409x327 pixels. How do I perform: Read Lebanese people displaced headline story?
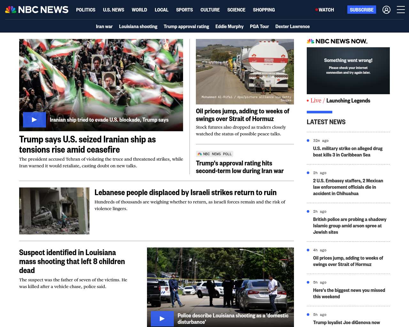185,193
